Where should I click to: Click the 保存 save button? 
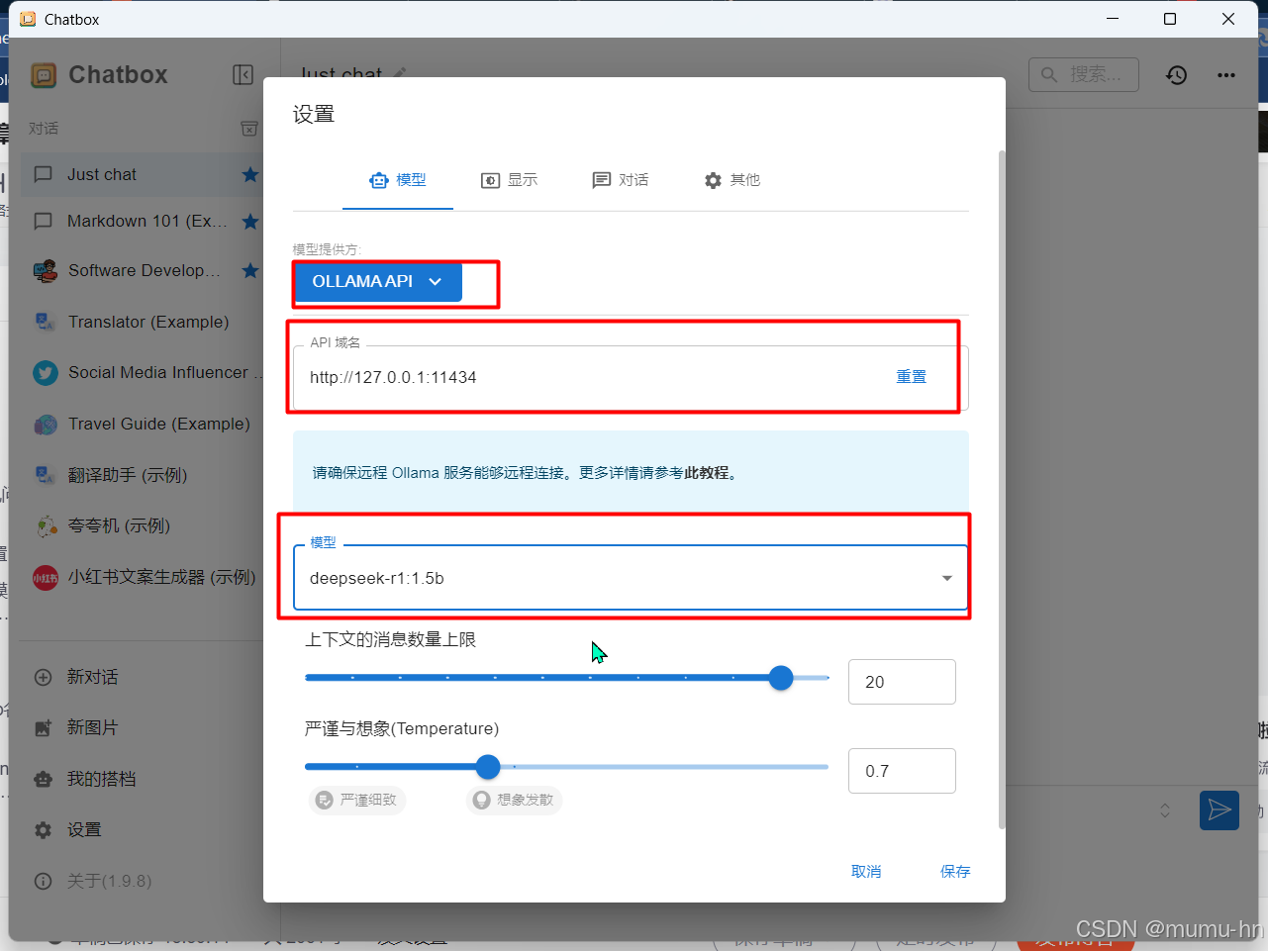tap(955, 872)
